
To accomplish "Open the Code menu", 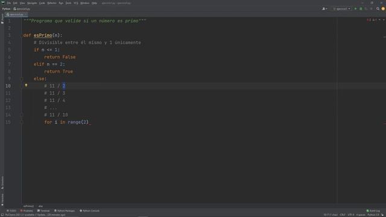I will (42, 3).
